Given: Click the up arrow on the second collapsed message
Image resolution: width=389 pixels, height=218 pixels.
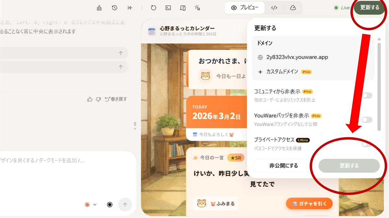Looking at the screenshot, I should [121, 67].
